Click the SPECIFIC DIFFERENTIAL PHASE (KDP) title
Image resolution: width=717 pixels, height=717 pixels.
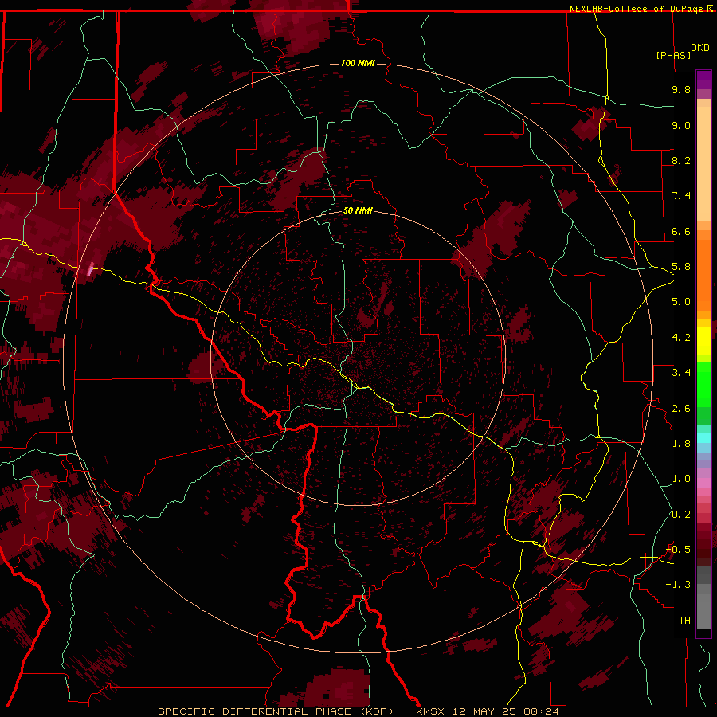coord(276,711)
